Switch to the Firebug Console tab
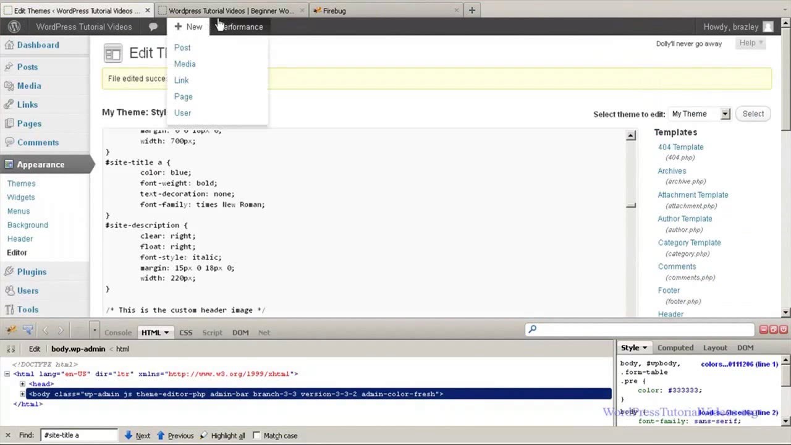 coord(118,333)
